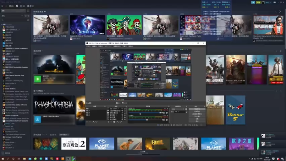Open the PUBG Battlegrounds cover thumbnail
Screen dimensions: 286x161
click(215, 69)
